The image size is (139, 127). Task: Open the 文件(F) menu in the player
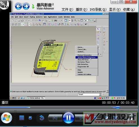pyautogui.click(x=67, y=10)
